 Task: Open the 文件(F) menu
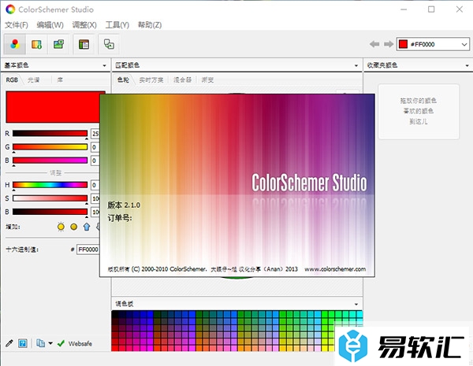[17, 25]
